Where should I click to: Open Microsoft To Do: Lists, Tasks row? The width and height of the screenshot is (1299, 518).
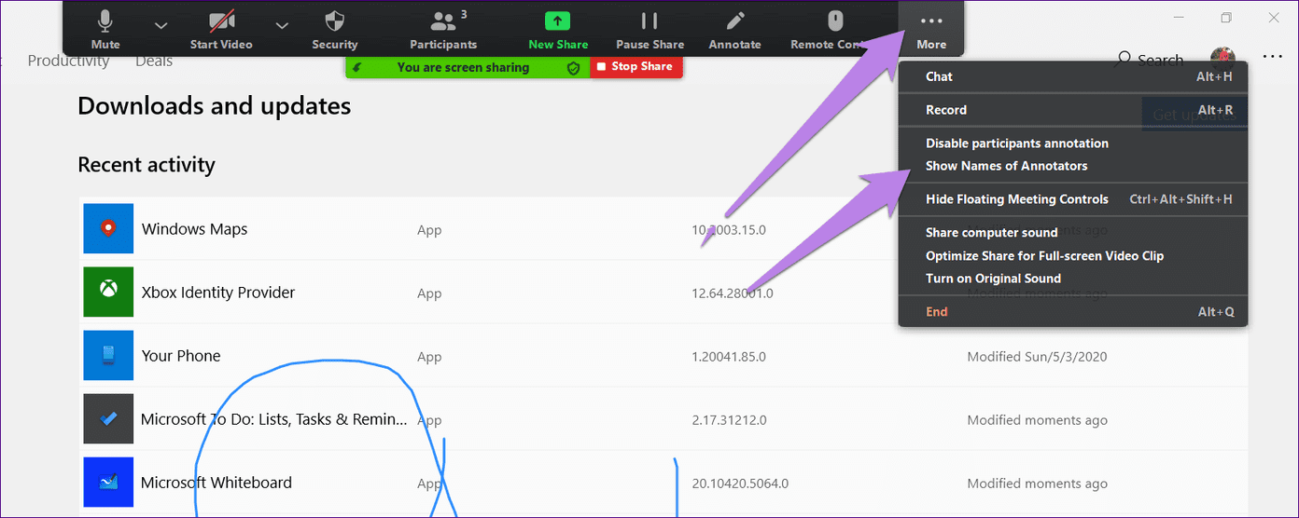pos(273,419)
